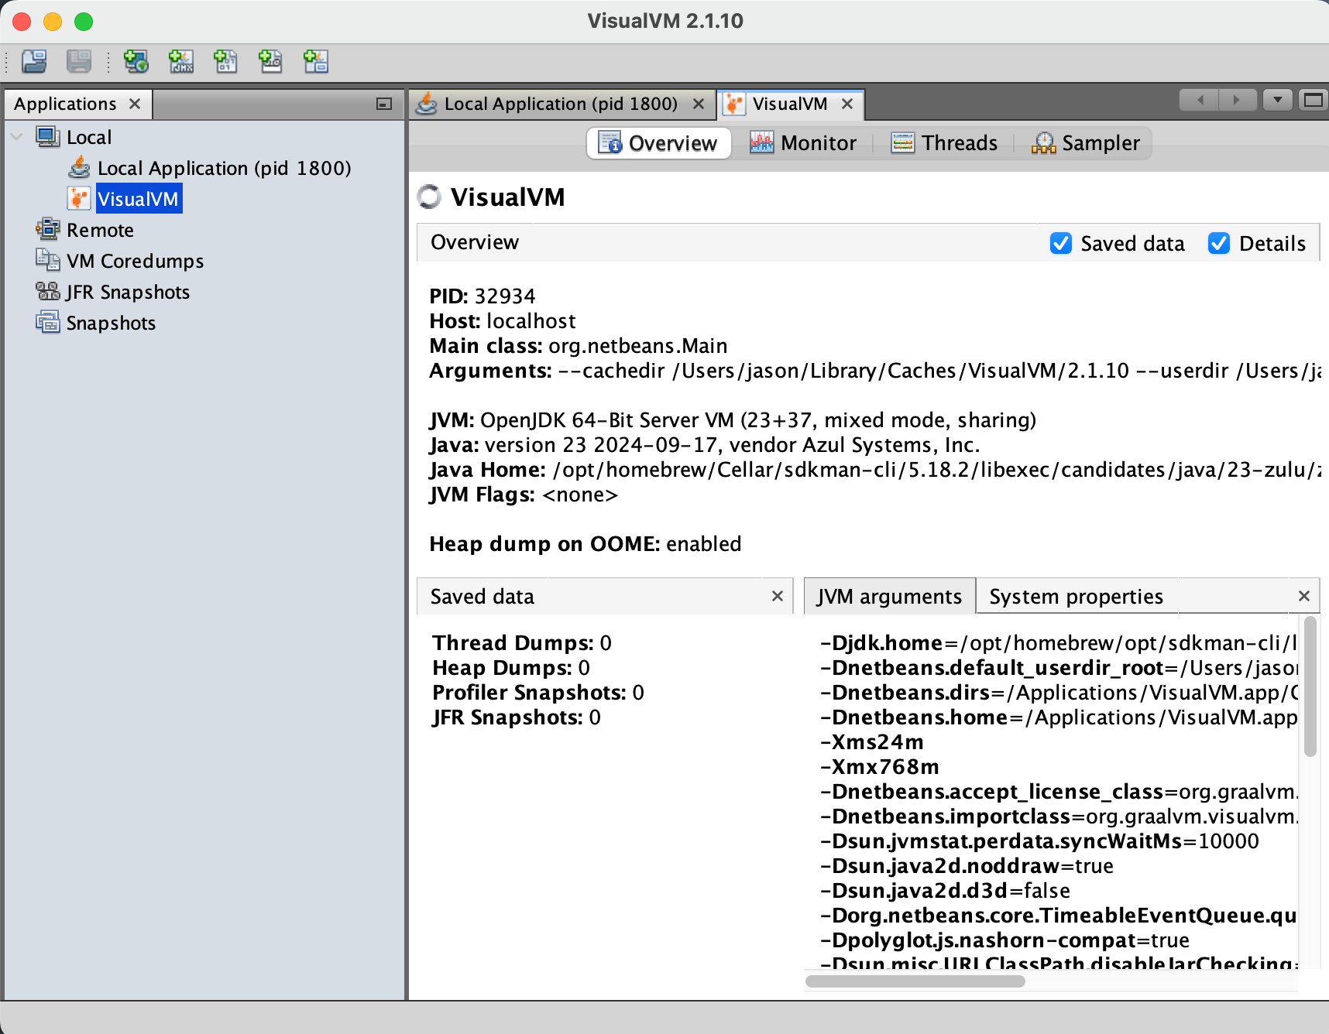Open the document list dropdown arrow
Screen dimensions: 1329x1034
pos(1278,100)
